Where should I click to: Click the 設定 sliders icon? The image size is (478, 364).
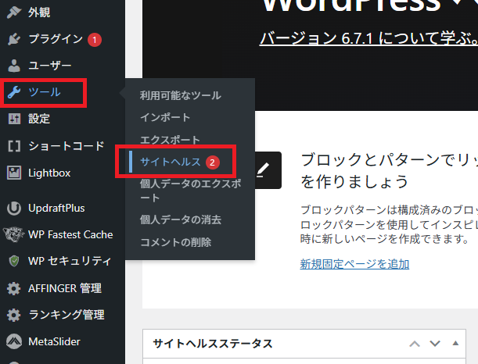click(x=13, y=119)
